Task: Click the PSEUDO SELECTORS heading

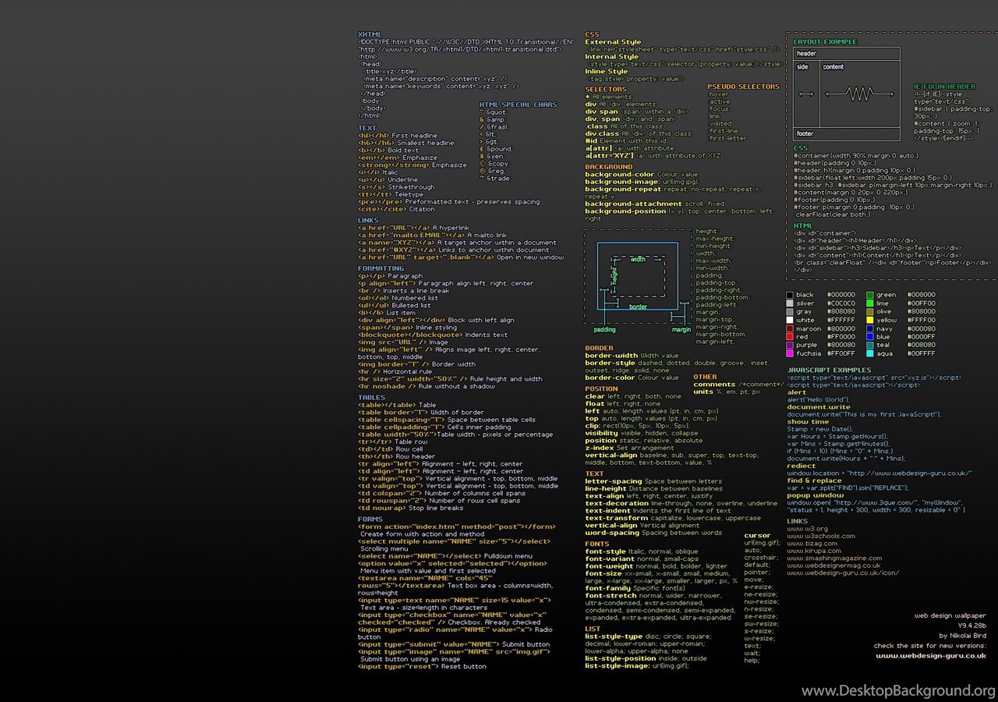Action: (743, 87)
